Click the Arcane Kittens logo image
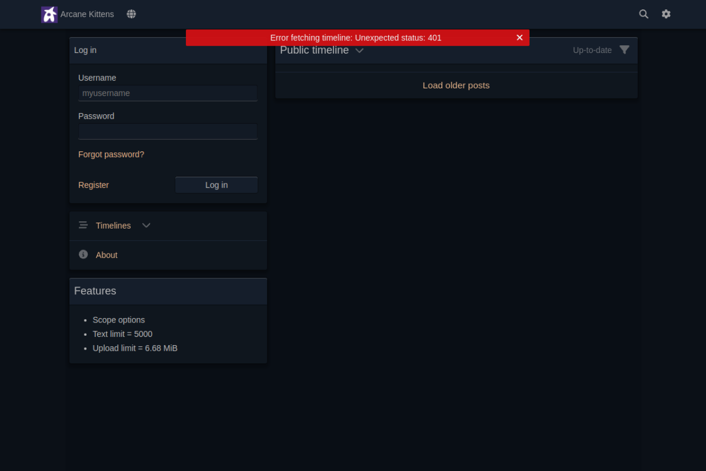Screen dimensions: 706x471 click(x=49, y=14)
